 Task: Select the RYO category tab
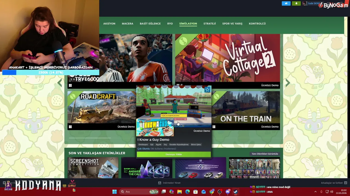170,24
